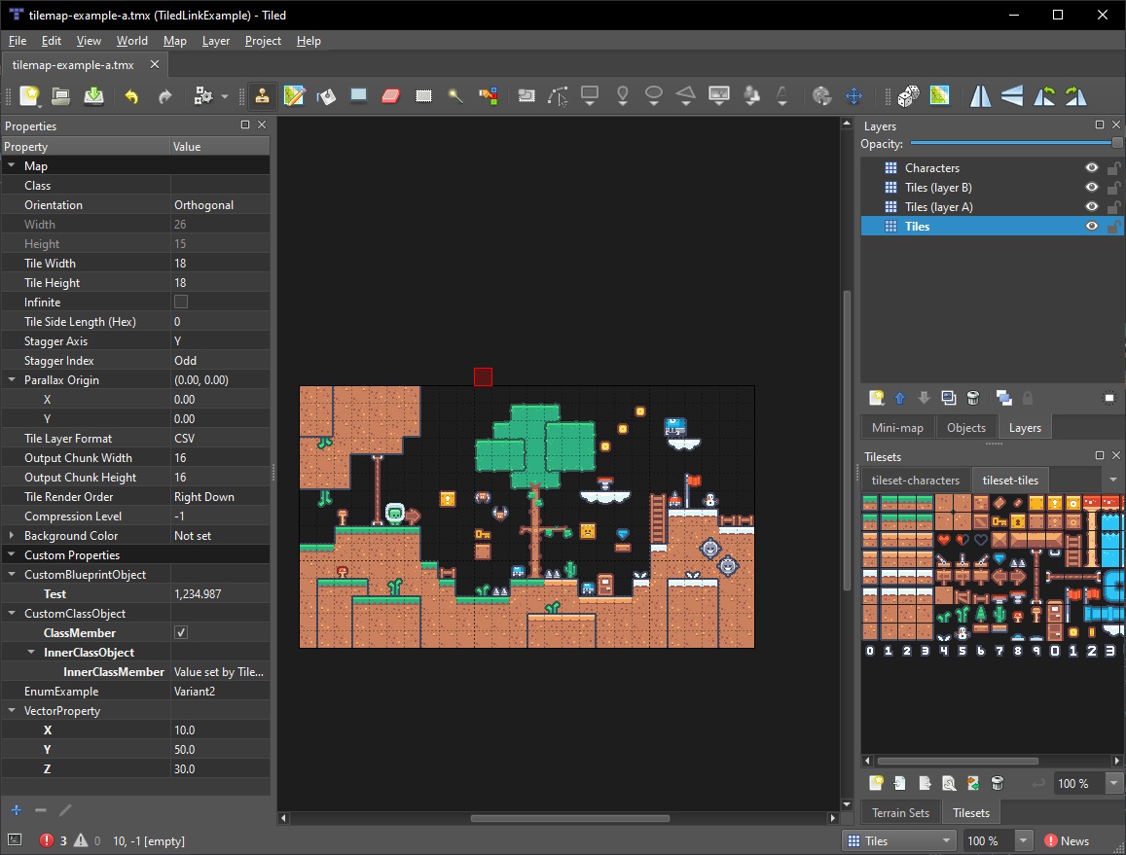Image resolution: width=1126 pixels, height=855 pixels.
Task: Open the Map menu
Action: click(x=174, y=41)
